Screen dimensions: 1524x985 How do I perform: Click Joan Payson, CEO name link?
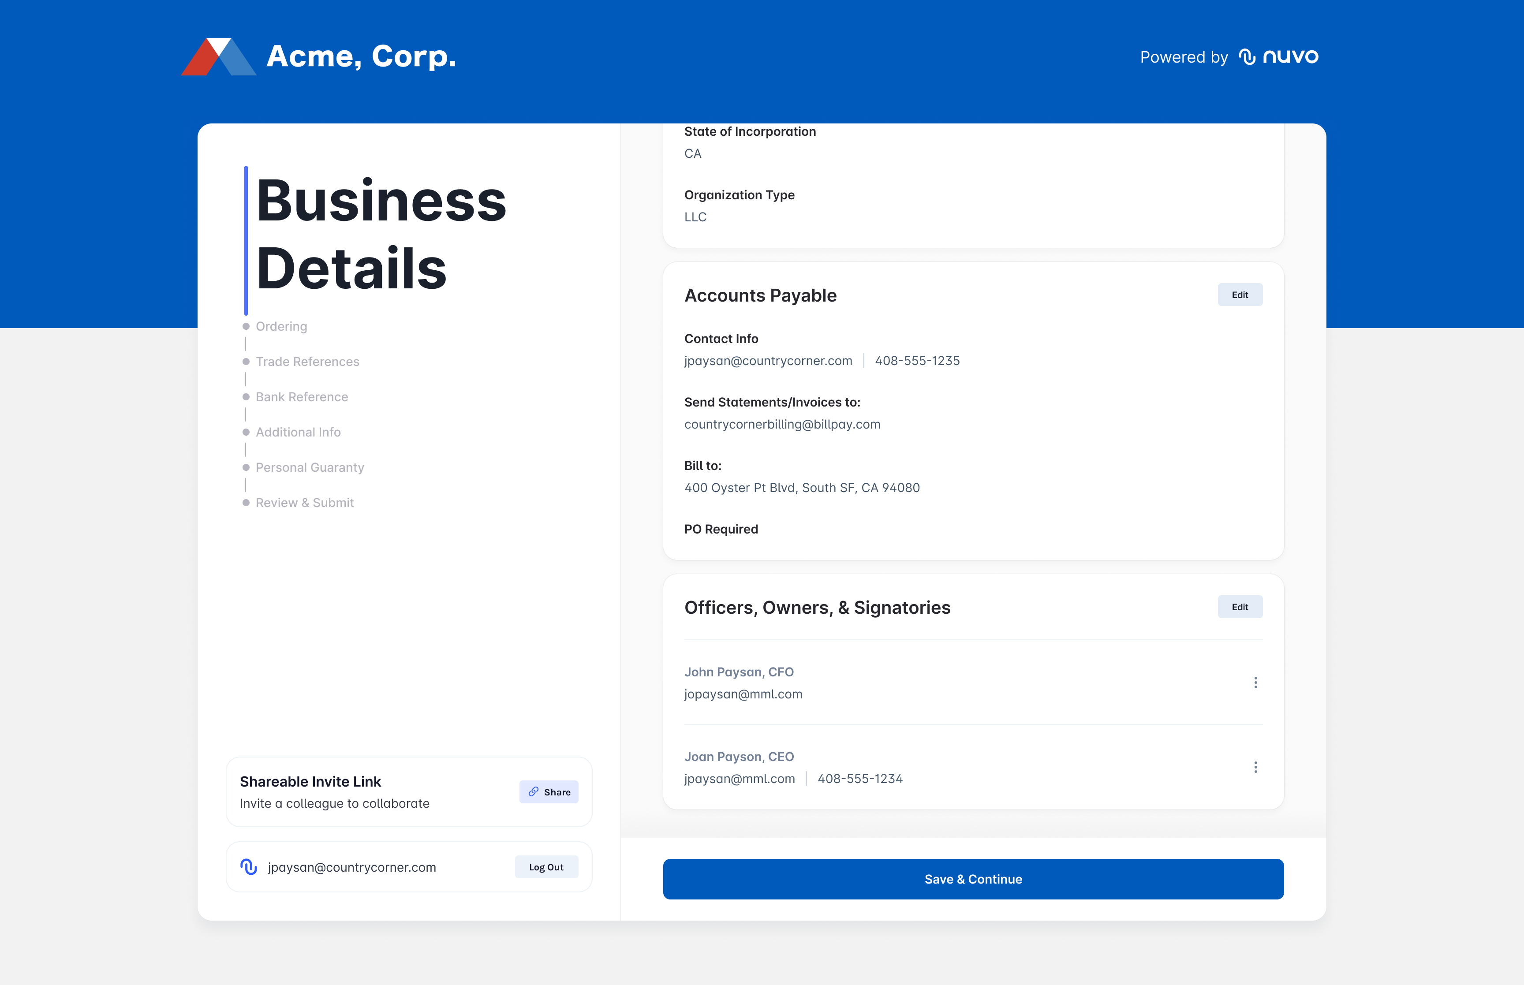point(739,756)
